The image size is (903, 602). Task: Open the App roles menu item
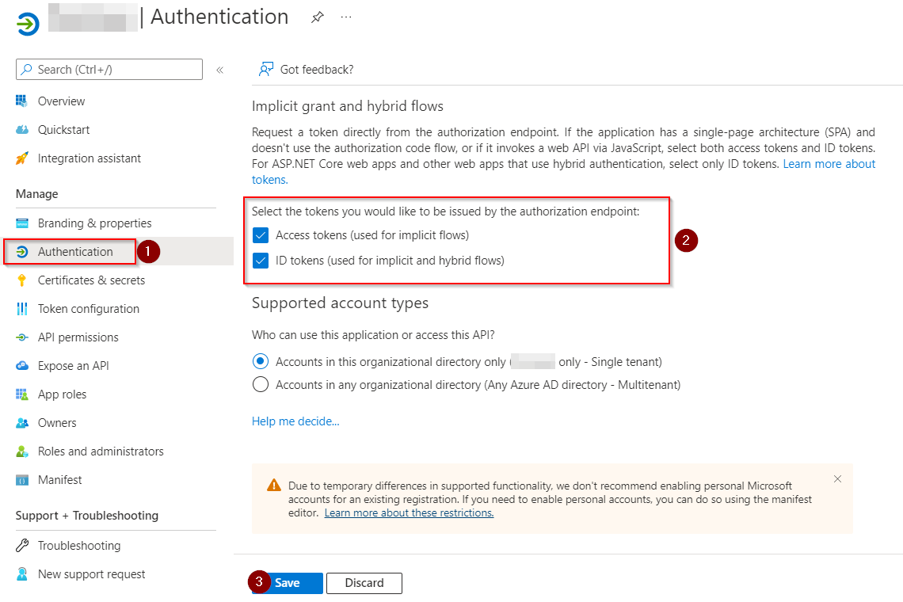pos(62,394)
